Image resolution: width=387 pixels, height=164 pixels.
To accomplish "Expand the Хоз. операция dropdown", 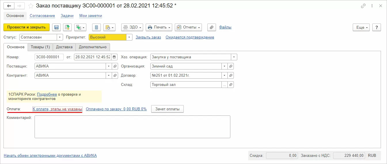I will click(234, 57).
